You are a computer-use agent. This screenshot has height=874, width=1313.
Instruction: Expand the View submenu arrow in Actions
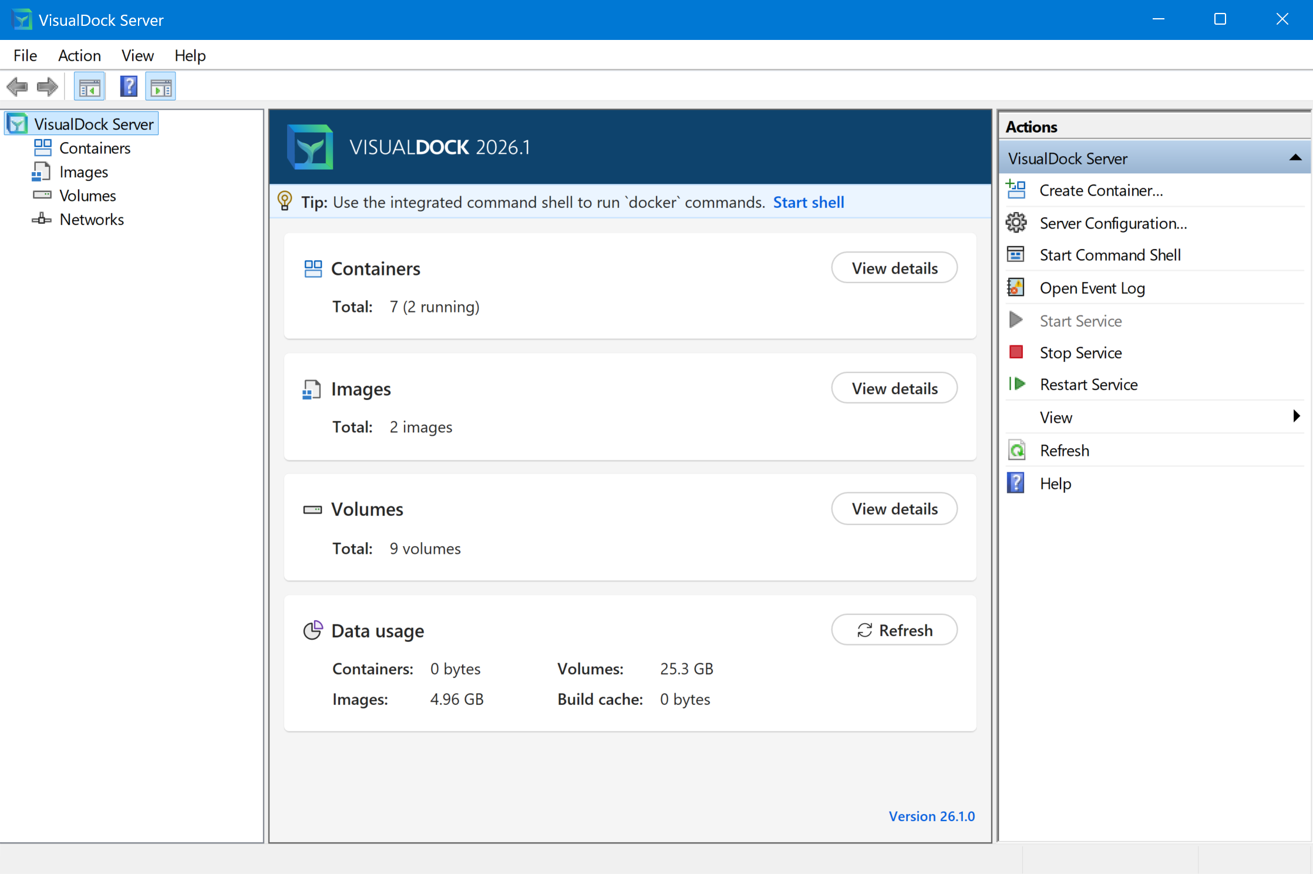pos(1297,416)
